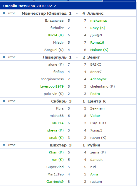Open итог link for Шахтер – Рубин

12,145
